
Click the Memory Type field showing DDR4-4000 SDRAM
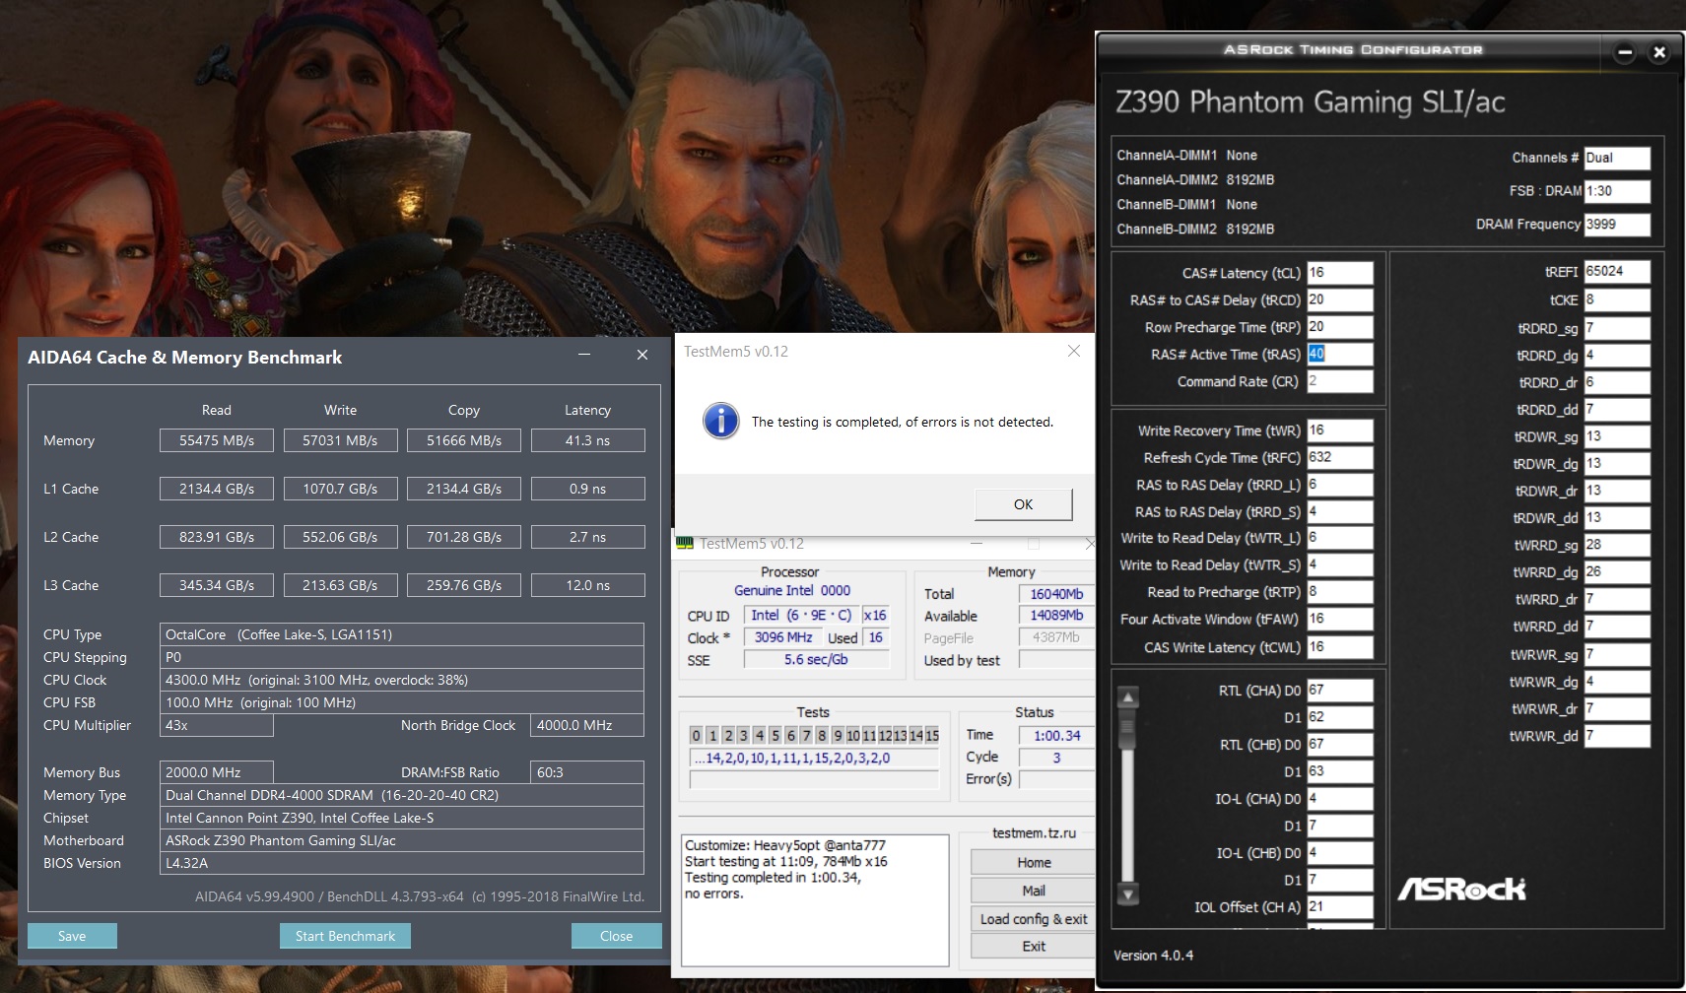click(x=402, y=795)
